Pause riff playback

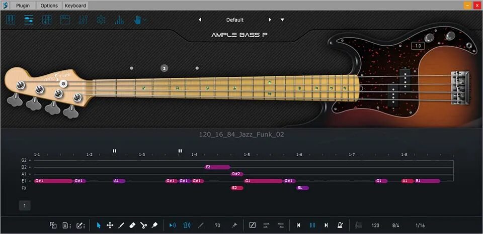tap(312, 225)
